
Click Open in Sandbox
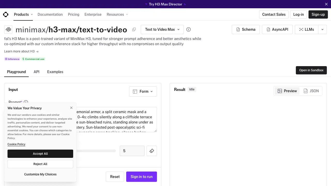pos(311,70)
